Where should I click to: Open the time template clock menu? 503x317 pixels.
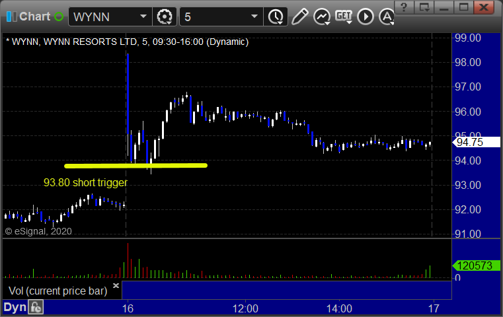(276, 17)
